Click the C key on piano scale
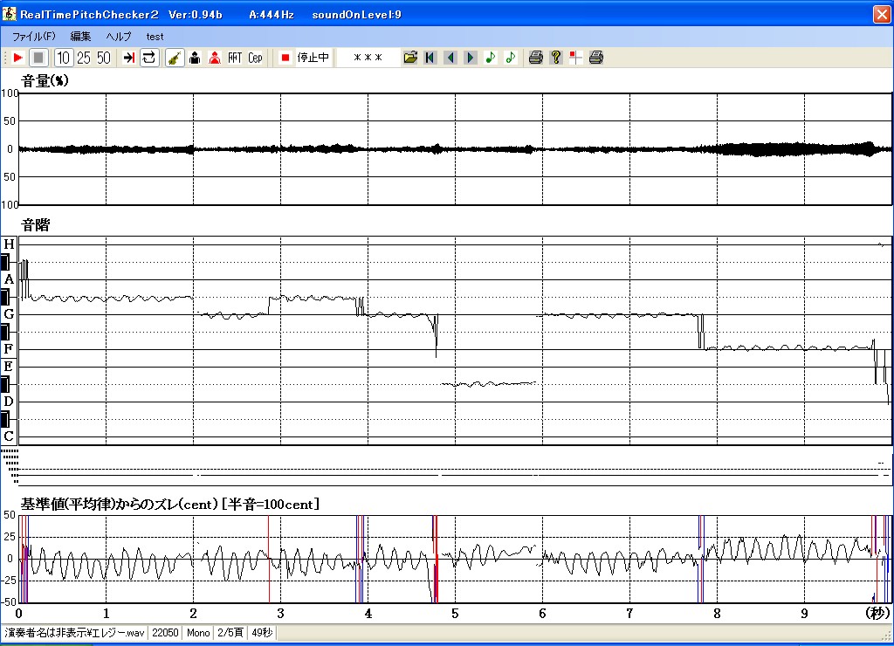 [x=9, y=436]
